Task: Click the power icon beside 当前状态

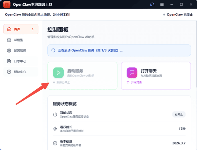Action: tap(55, 114)
